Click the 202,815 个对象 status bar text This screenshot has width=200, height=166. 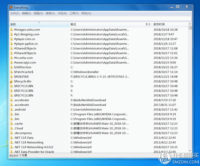[x=18, y=155]
